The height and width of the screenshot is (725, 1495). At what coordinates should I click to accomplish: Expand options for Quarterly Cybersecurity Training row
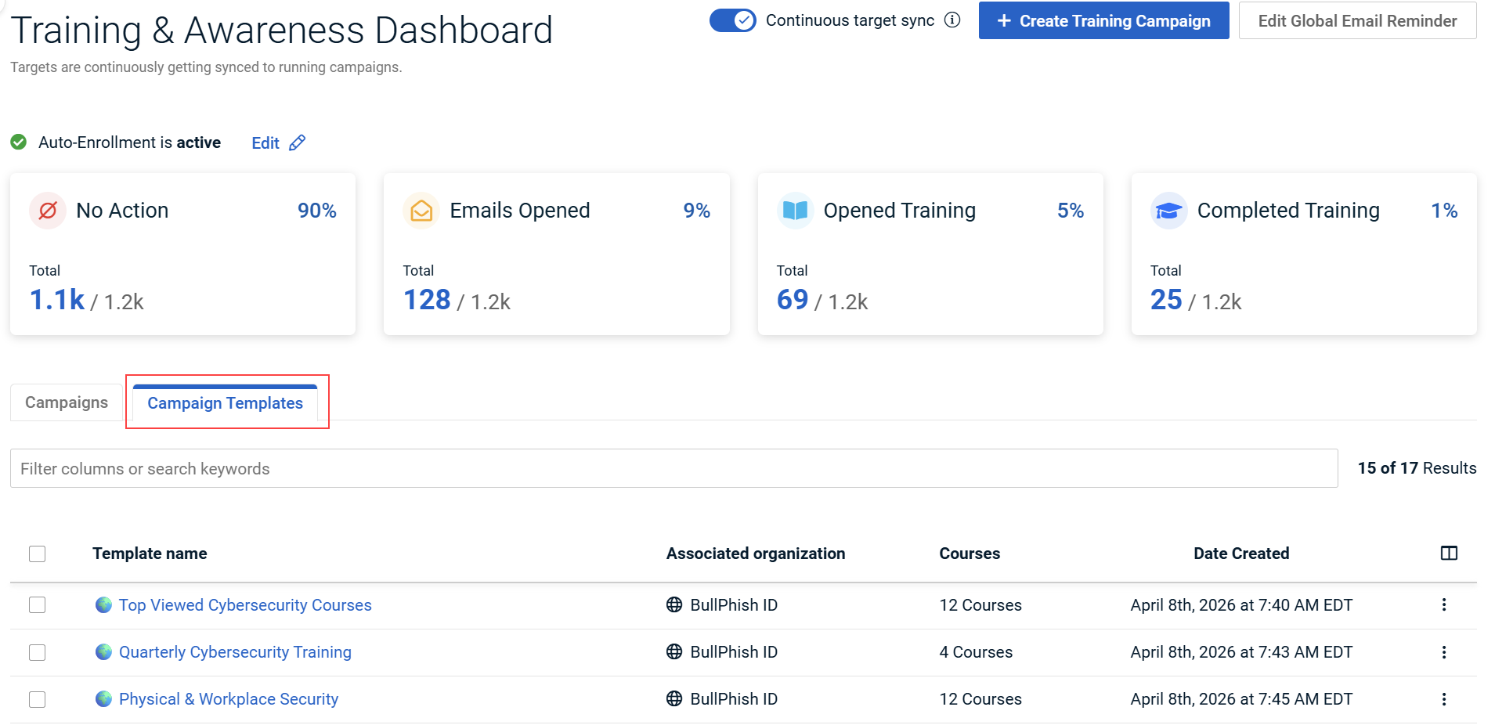[1444, 652]
